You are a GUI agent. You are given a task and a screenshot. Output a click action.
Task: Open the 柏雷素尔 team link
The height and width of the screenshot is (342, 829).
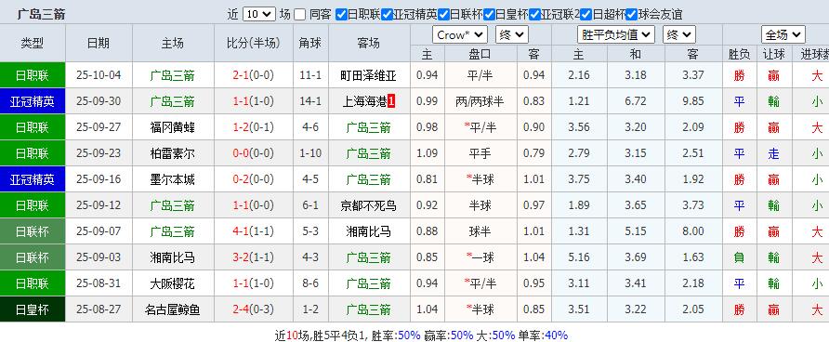[x=172, y=153]
